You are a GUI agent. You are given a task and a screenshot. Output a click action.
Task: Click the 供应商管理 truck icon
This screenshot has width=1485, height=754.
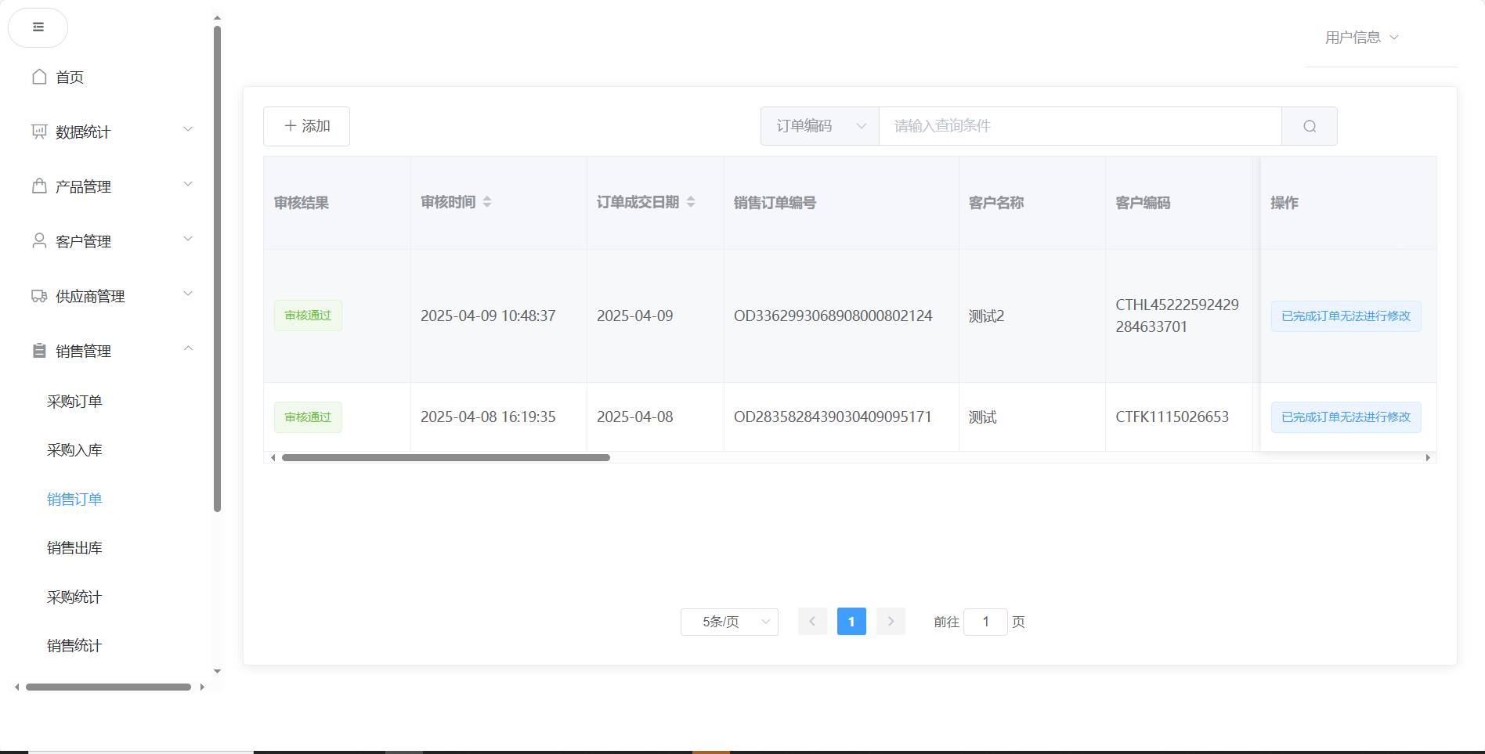coord(39,296)
